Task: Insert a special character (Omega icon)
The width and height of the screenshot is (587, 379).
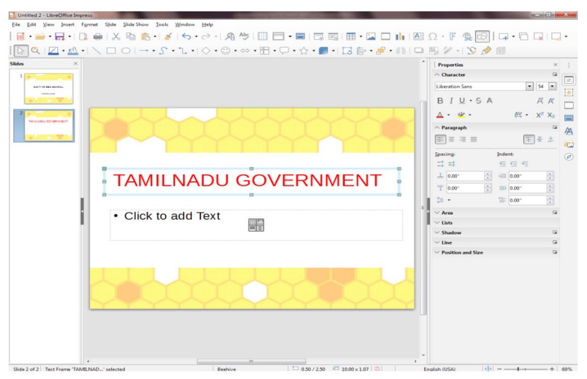Action: click(433, 36)
